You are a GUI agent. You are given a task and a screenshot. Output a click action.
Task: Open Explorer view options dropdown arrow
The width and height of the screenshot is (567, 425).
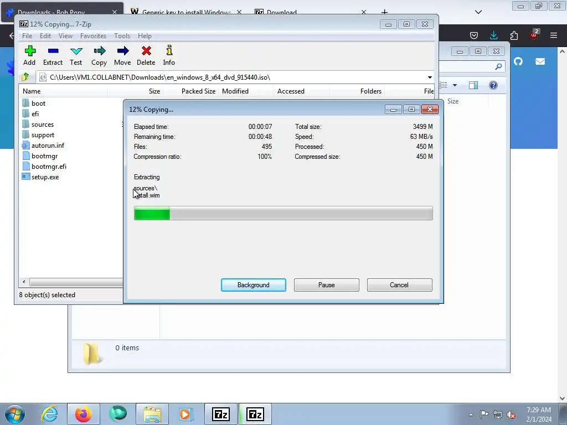(455, 85)
